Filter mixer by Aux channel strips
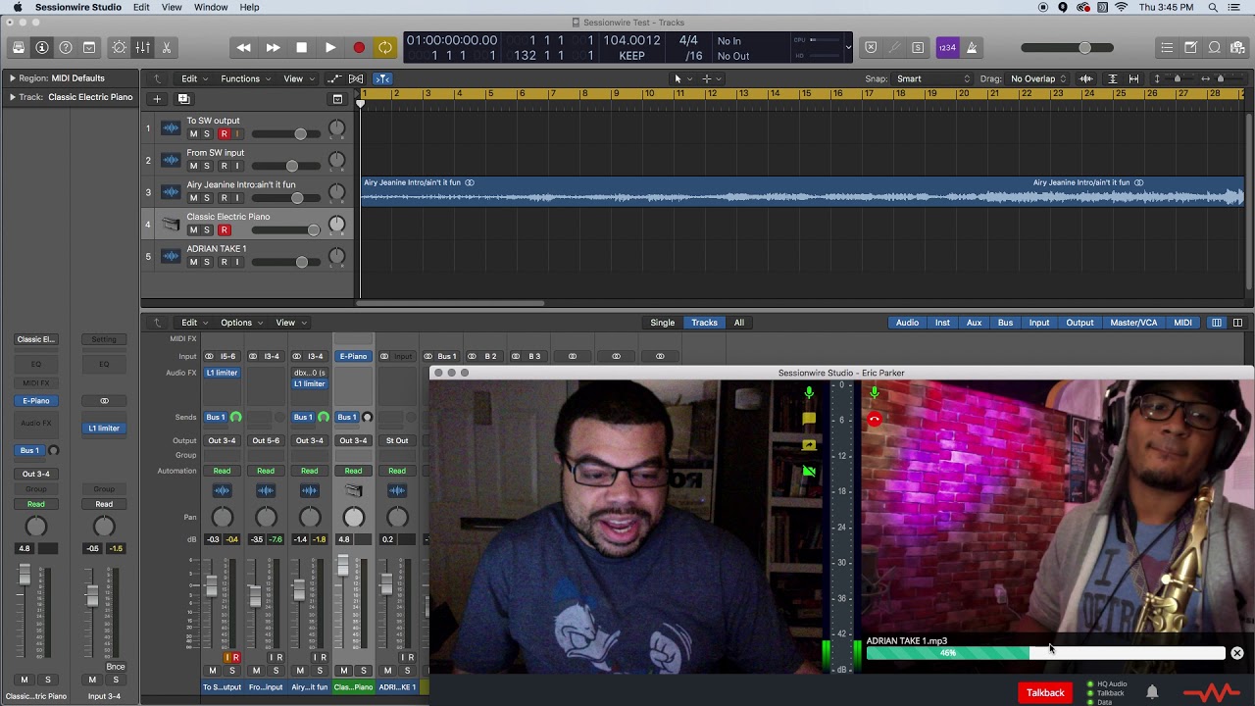The width and height of the screenshot is (1255, 706). click(974, 323)
